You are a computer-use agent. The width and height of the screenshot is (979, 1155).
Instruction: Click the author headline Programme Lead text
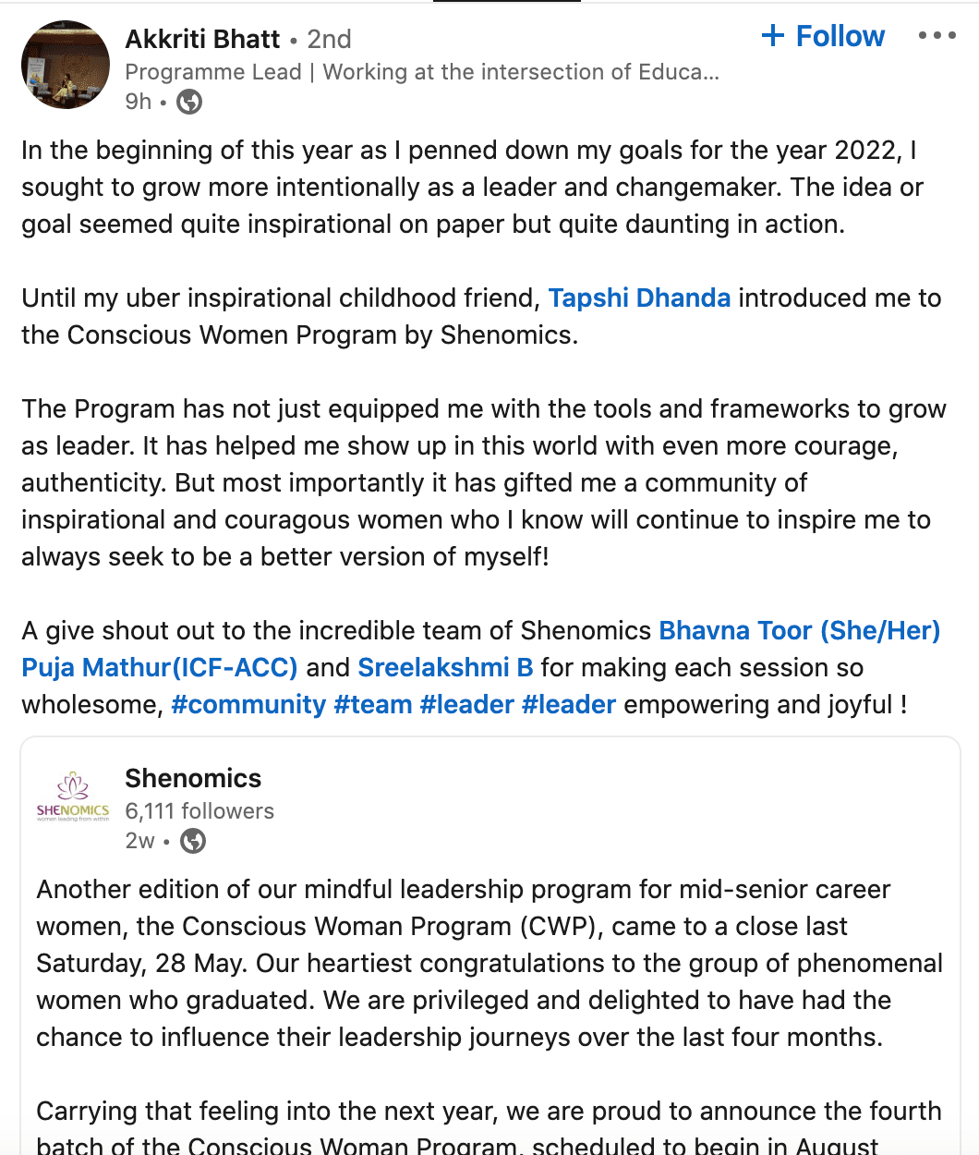(421, 72)
